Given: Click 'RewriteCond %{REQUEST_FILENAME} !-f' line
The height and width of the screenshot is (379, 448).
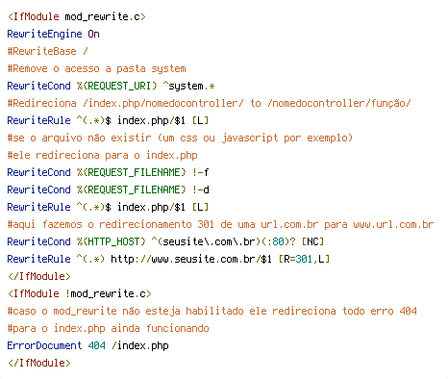Looking at the screenshot, I should 108,172.
